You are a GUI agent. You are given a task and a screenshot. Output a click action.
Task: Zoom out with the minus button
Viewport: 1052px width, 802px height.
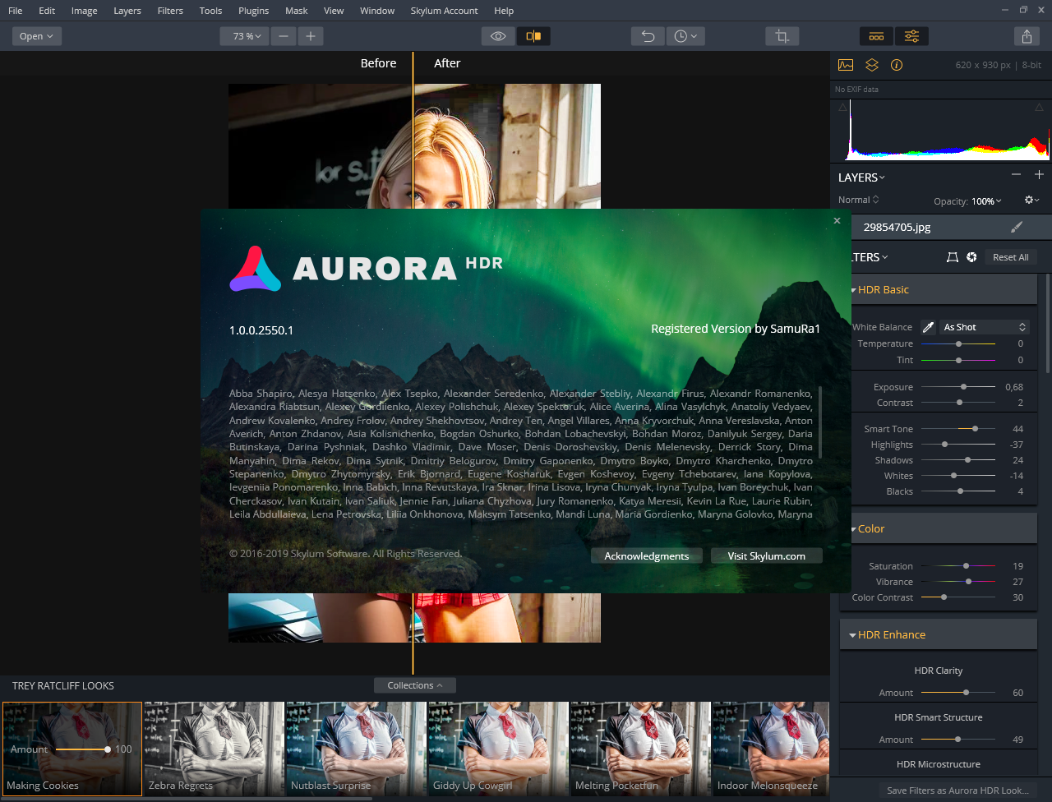[x=284, y=36]
